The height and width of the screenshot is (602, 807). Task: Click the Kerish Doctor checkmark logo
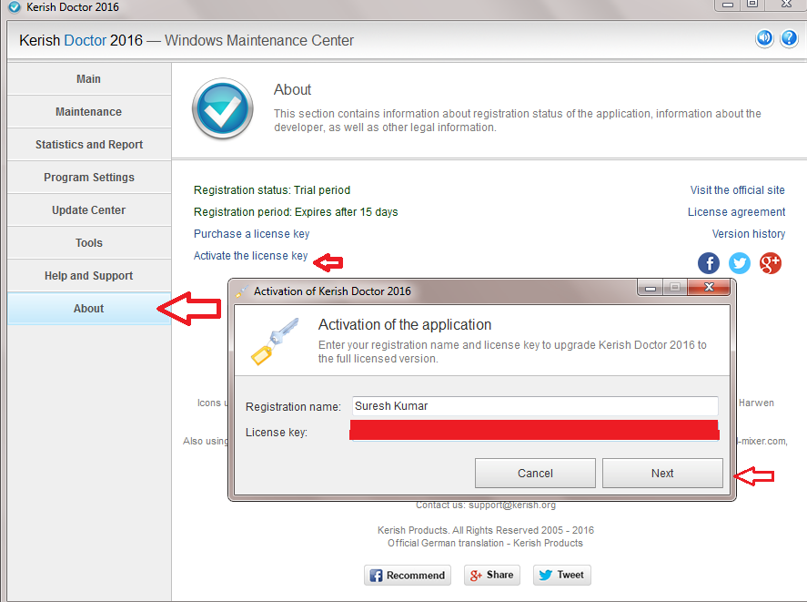pyautogui.click(x=222, y=108)
